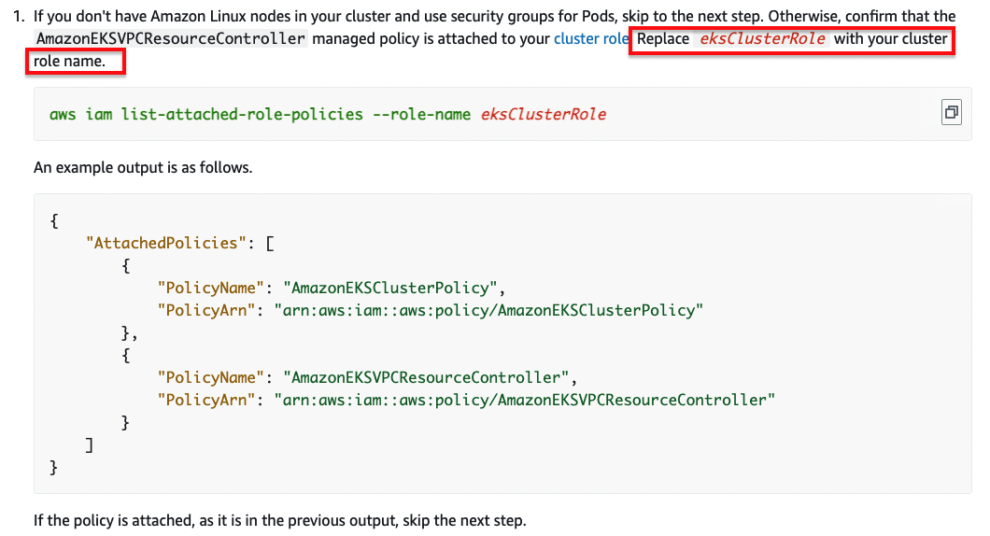The height and width of the screenshot is (536, 990).
Task: Click the red eksClusterRole placeholder in the command
Action: (x=544, y=114)
